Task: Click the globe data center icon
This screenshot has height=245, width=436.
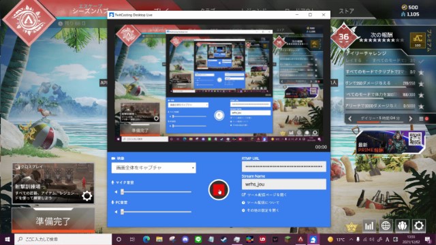Action: pos(386,225)
